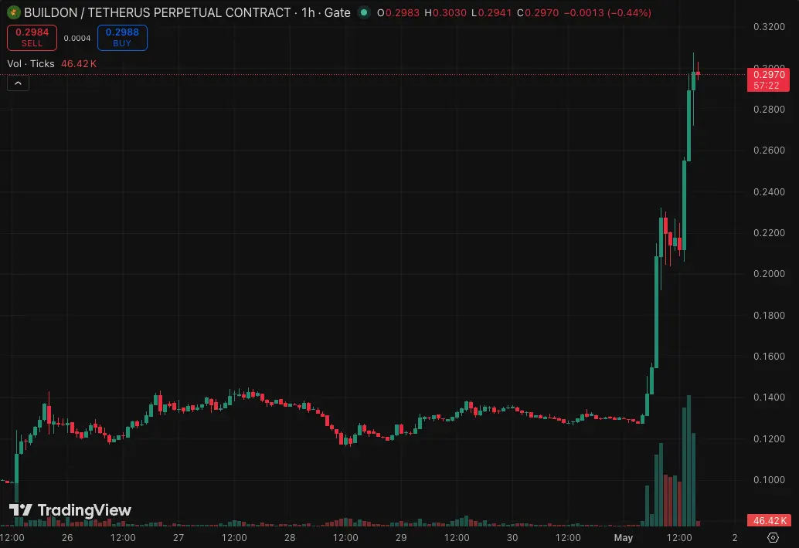Viewport: 799px width, 548px height.
Task: Click the 0.1400 price axis label
Action: point(769,397)
